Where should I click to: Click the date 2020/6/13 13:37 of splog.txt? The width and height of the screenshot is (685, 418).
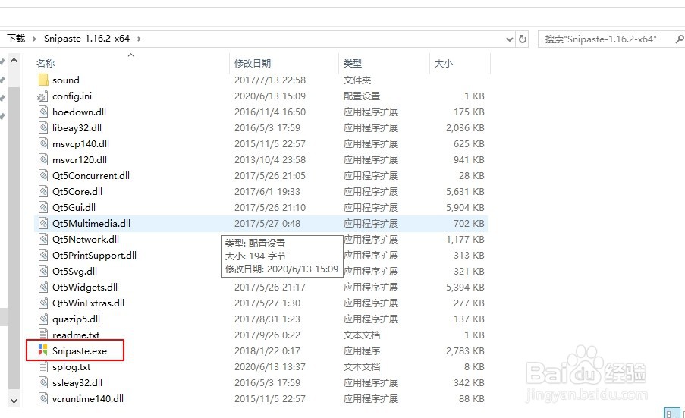coord(269,367)
